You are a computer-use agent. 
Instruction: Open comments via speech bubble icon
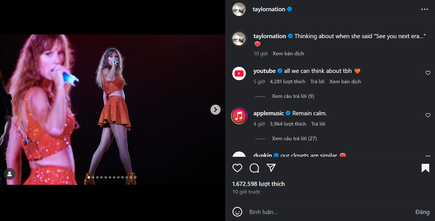coord(254,168)
